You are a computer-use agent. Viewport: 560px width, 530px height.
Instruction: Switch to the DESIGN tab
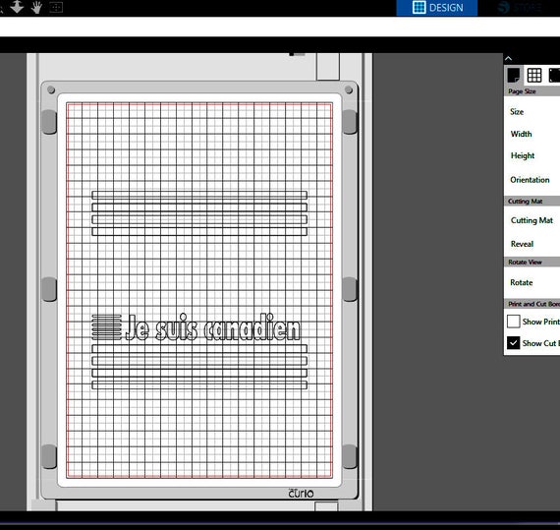pyautogui.click(x=437, y=8)
